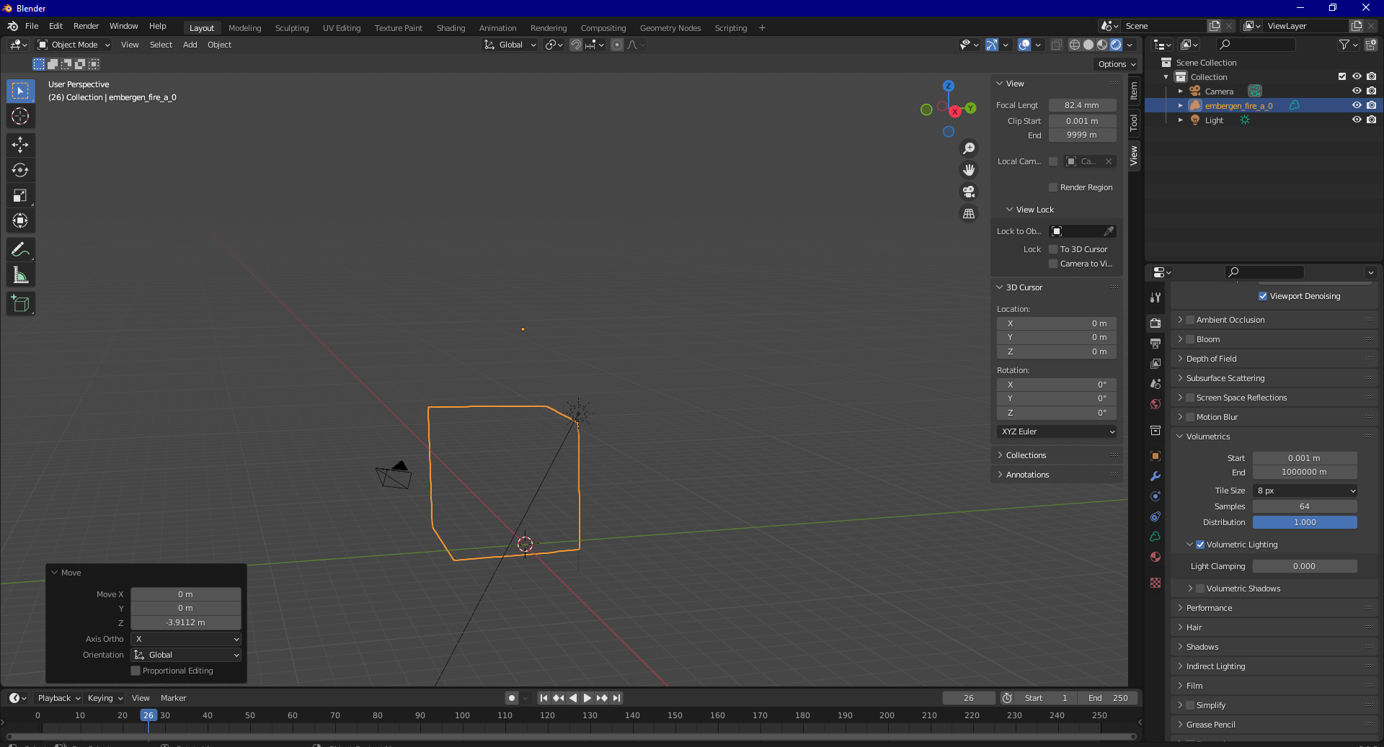Open the Keying popover in timeline
The width and height of the screenshot is (1384, 747).
tap(105, 698)
